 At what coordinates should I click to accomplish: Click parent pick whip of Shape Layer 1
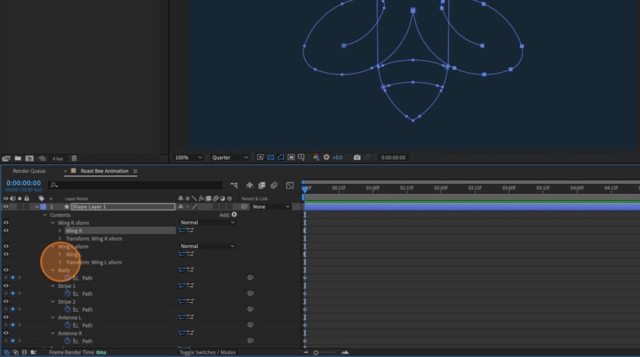point(244,207)
